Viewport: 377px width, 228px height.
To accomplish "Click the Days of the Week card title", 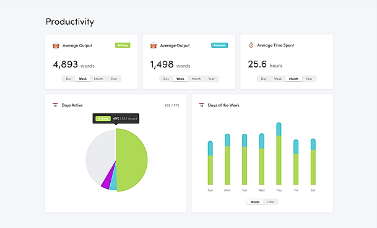I will click(223, 105).
